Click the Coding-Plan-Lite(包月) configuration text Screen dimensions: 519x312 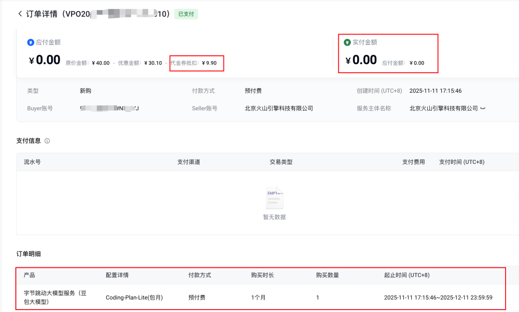click(135, 297)
